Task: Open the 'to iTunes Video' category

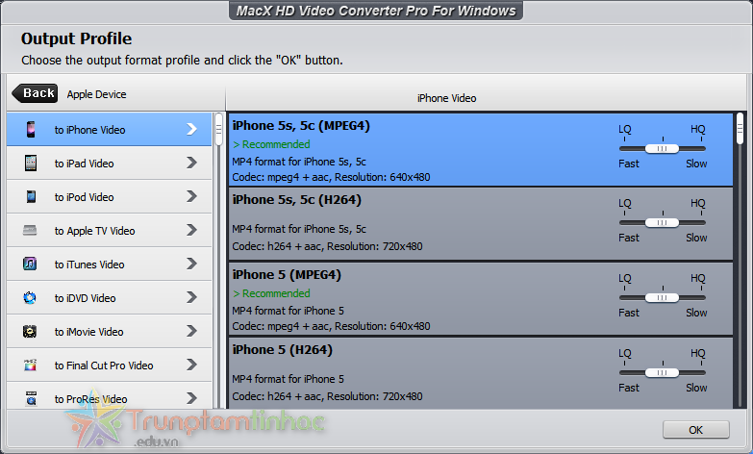Action: (109, 264)
